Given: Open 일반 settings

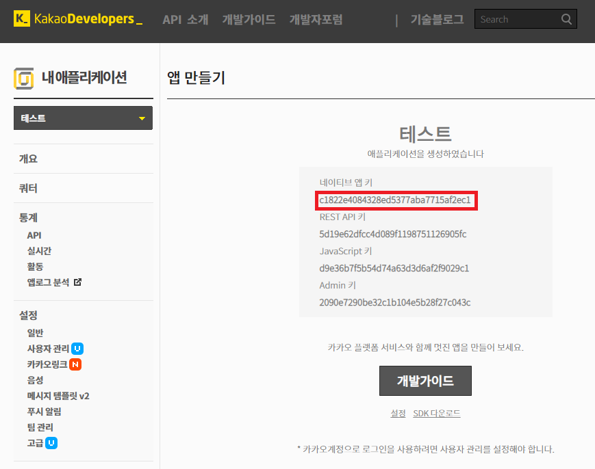Looking at the screenshot, I should (36, 333).
